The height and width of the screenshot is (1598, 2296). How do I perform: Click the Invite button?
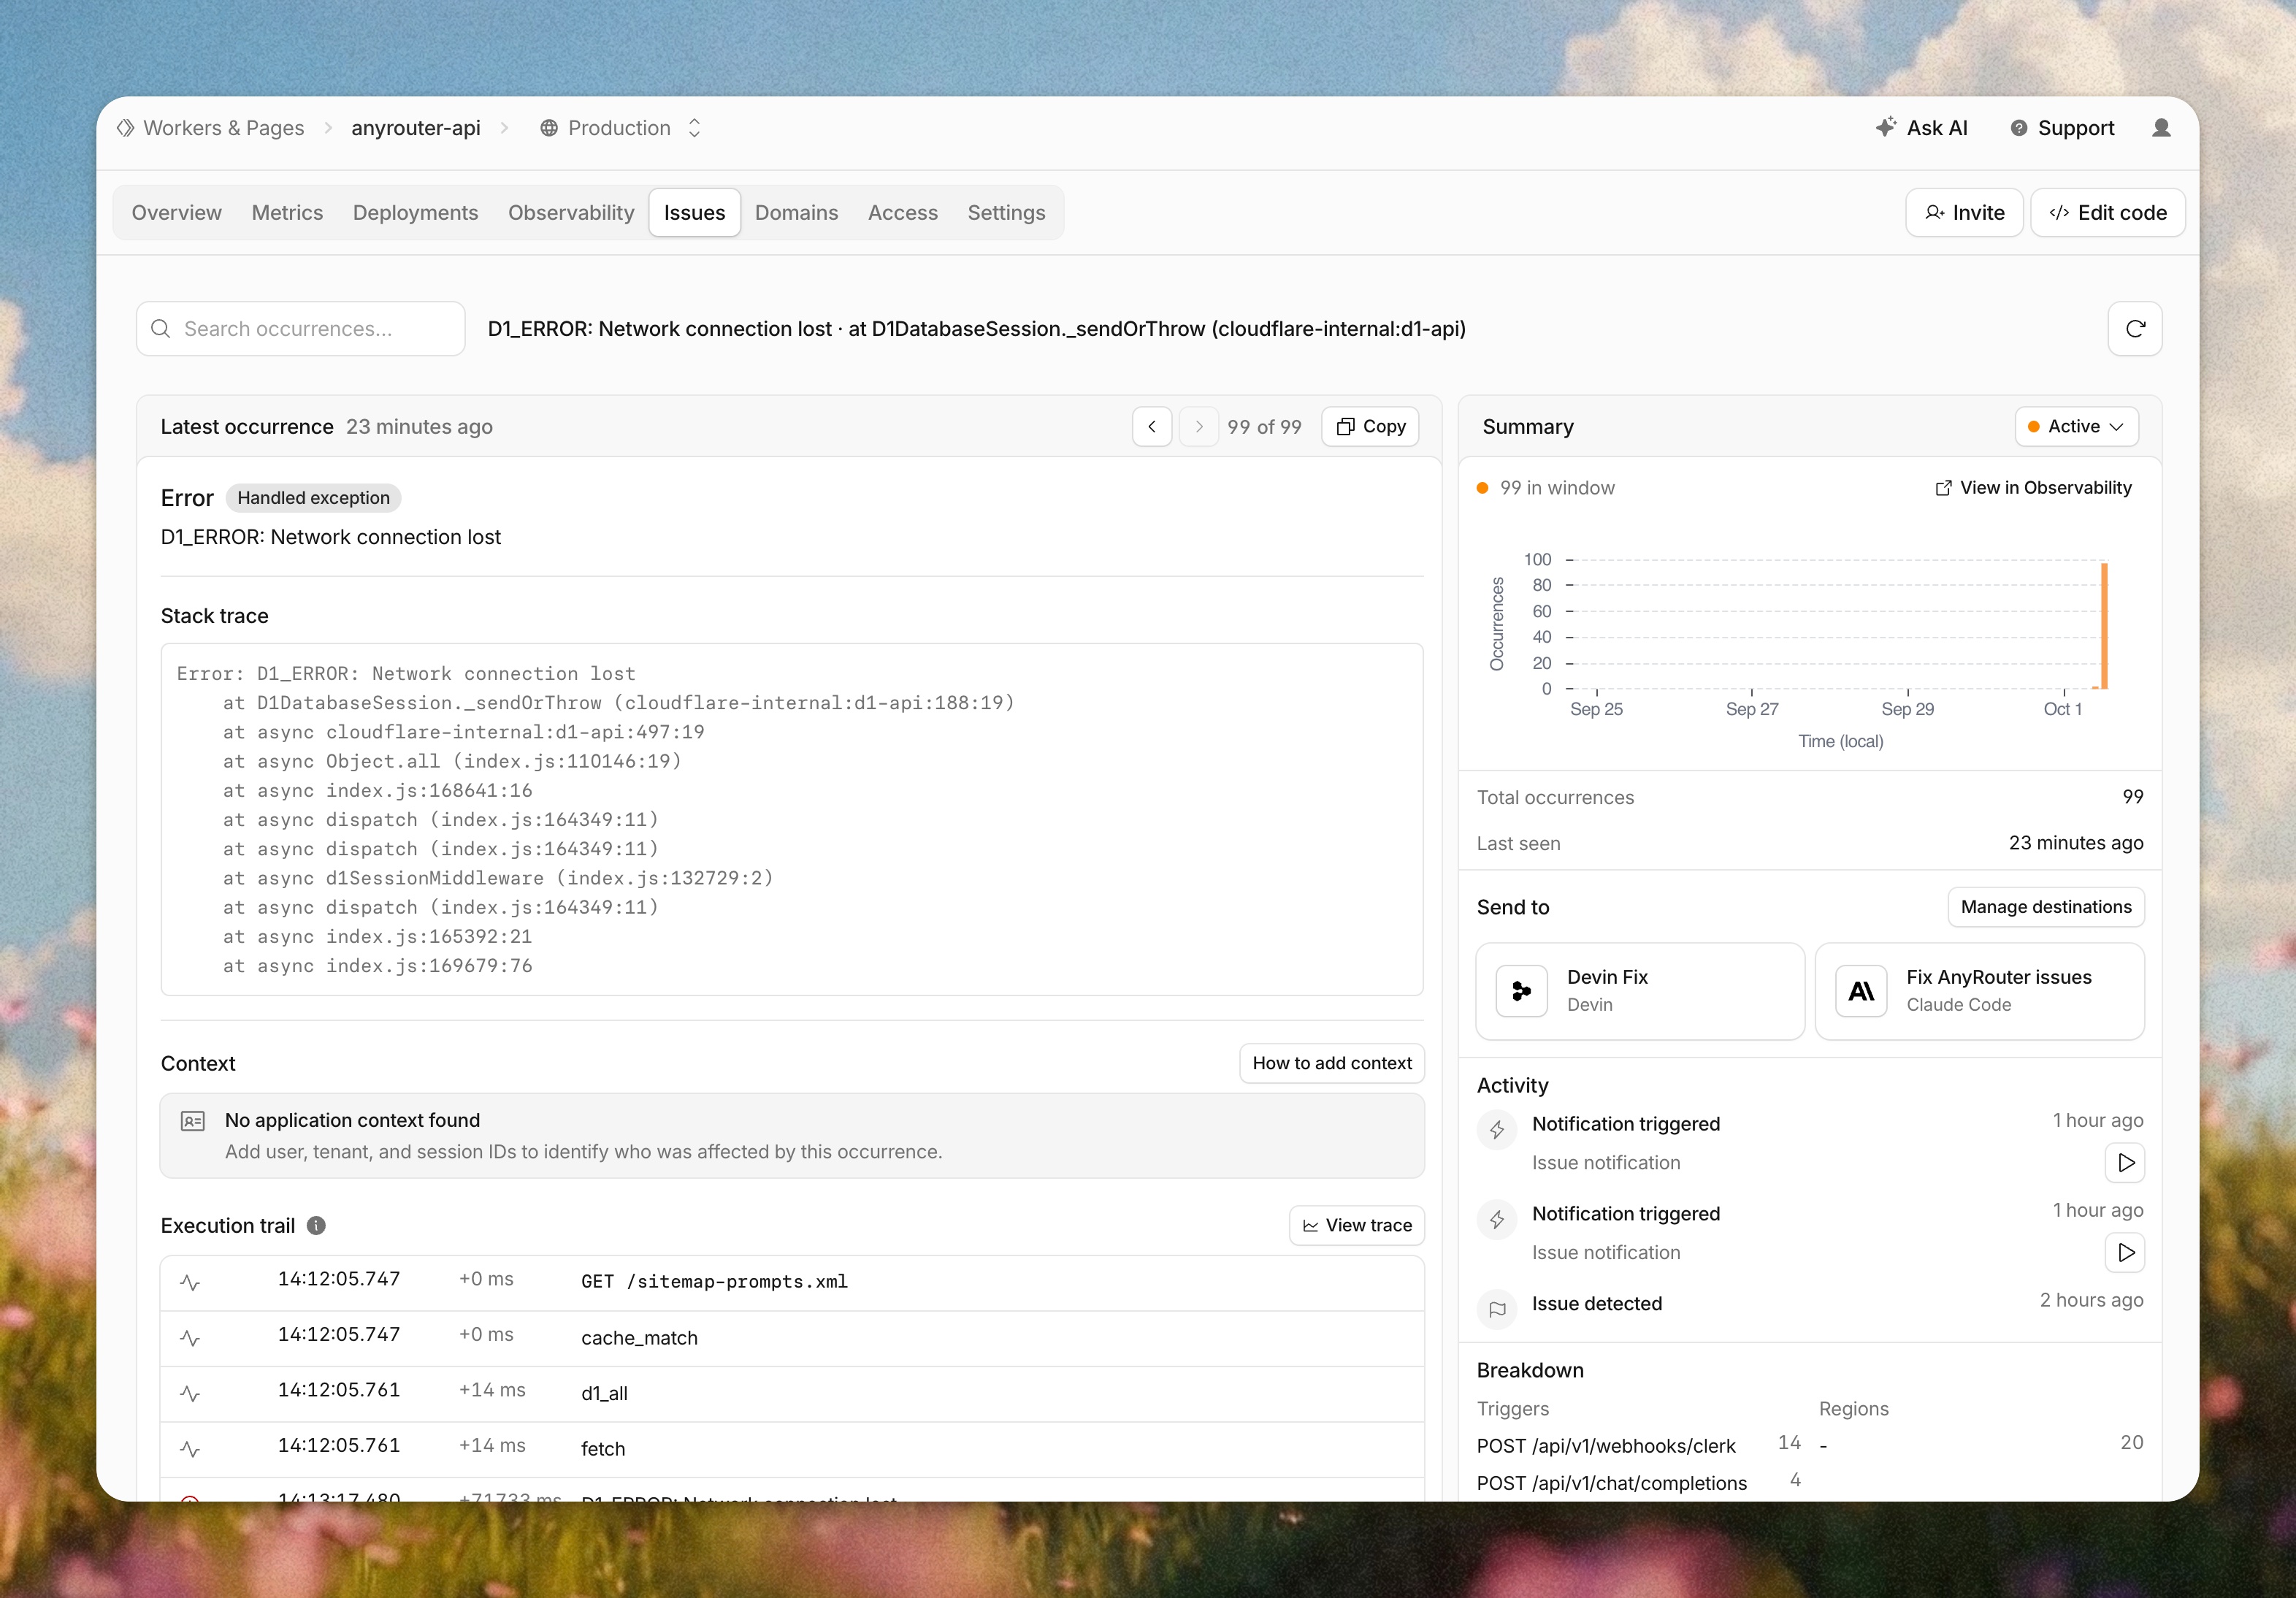tap(1964, 213)
